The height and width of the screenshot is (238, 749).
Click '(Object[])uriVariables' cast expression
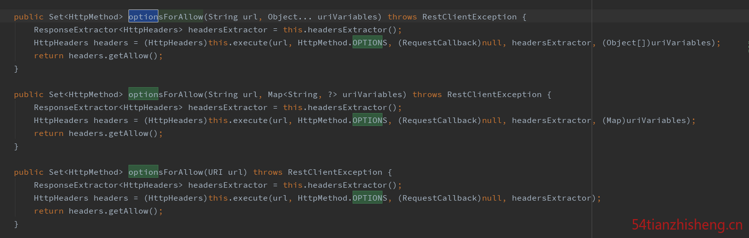coord(659,43)
